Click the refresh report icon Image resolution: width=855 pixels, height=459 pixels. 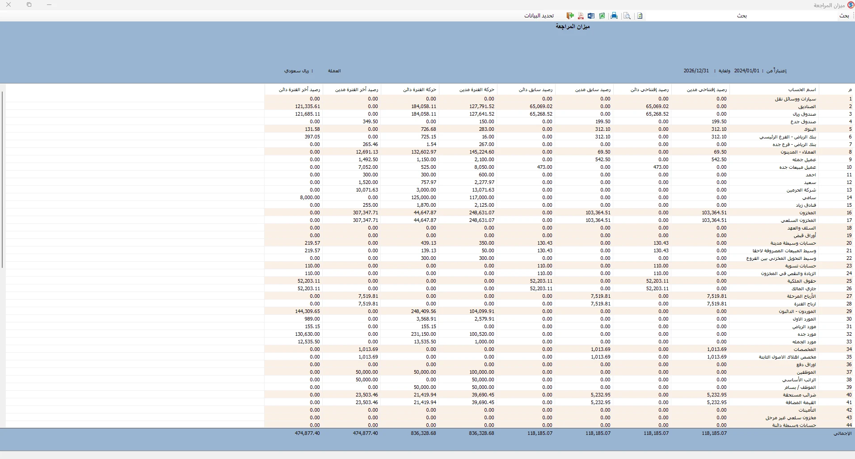click(x=640, y=16)
